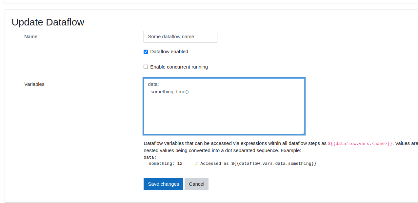Click the Cancel button
This screenshot has width=418, height=203.
[196, 184]
